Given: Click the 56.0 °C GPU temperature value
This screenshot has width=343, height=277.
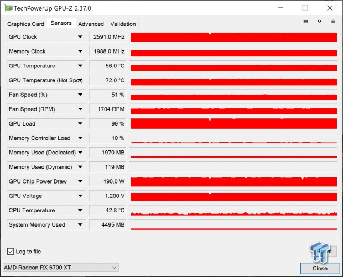Looking at the screenshot, I should point(108,66).
